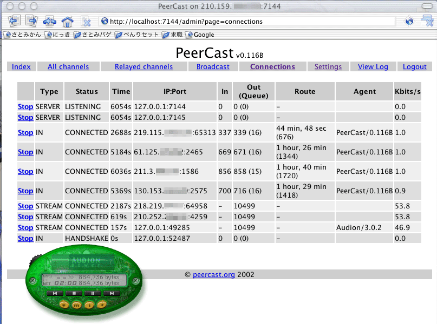Viewport: 437px width, 324px height.
Task: Click the Audion yellow 'm' button
Action: coord(77,306)
